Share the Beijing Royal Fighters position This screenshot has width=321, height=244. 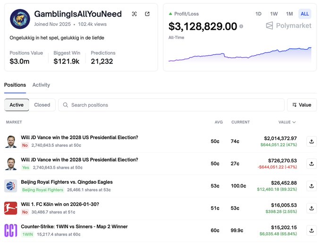coord(311,186)
